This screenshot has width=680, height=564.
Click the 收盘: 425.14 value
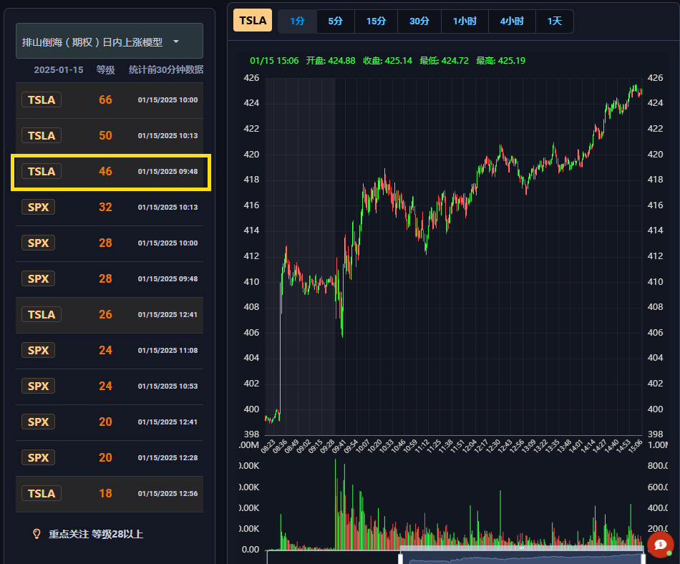point(387,61)
